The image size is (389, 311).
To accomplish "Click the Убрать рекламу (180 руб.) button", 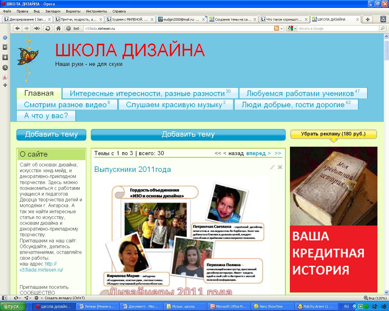I will coord(333,134).
